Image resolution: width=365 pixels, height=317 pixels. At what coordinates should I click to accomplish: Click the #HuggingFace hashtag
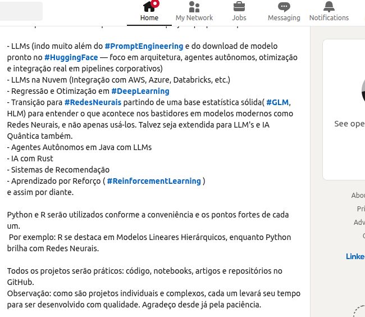pos(71,57)
